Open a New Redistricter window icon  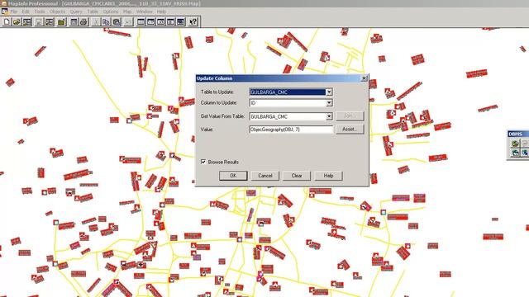tap(181, 22)
